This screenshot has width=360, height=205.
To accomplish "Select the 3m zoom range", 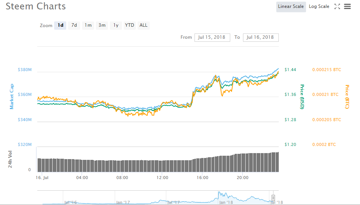I will (x=102, y=25).
